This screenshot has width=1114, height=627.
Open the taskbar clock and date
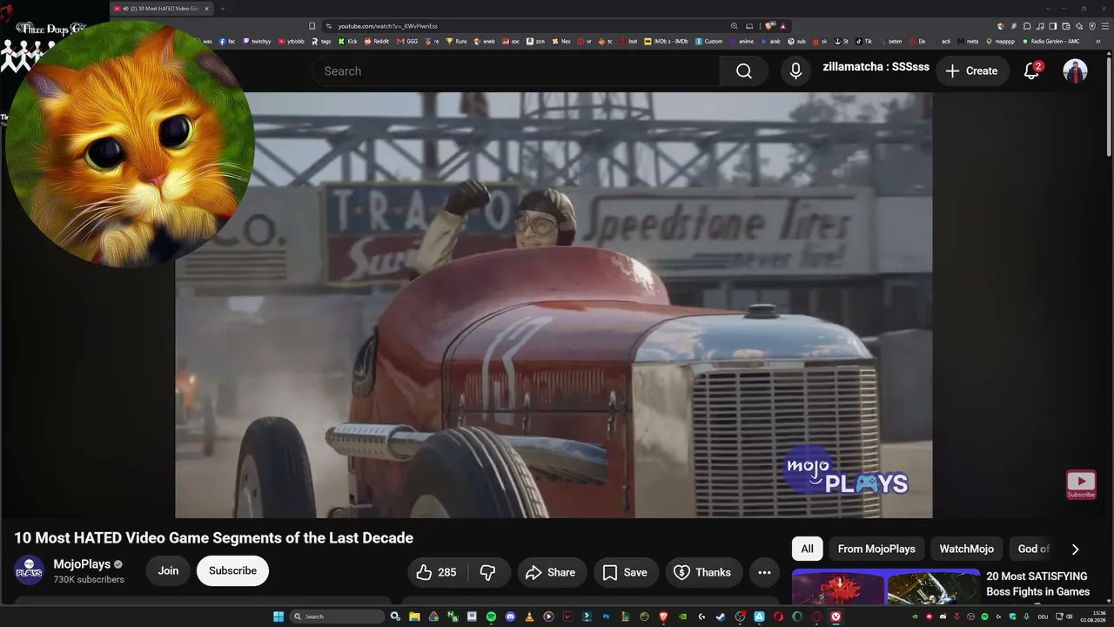[x=1092, y=617]
